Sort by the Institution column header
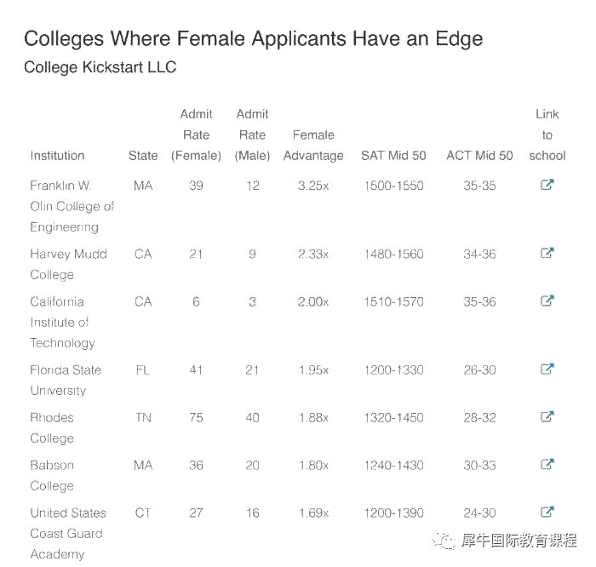Image resolution: width=596 pixels, height=567 pixels. coord(57,156)
